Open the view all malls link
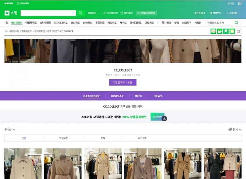 (216, 13)
